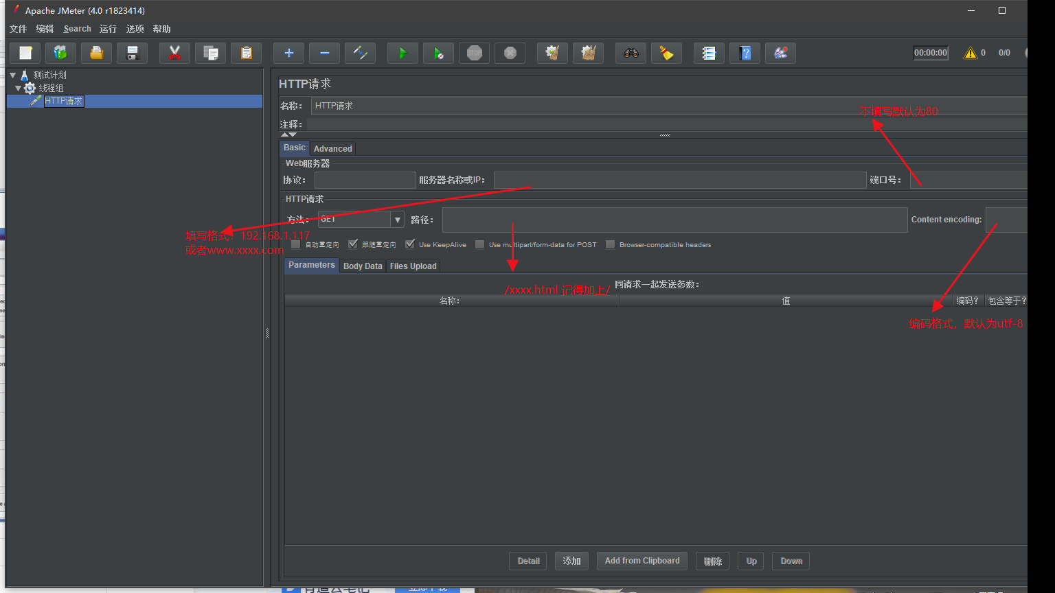Clear all results with double broom icon
1055x593 pixels.
click(589, 53)
